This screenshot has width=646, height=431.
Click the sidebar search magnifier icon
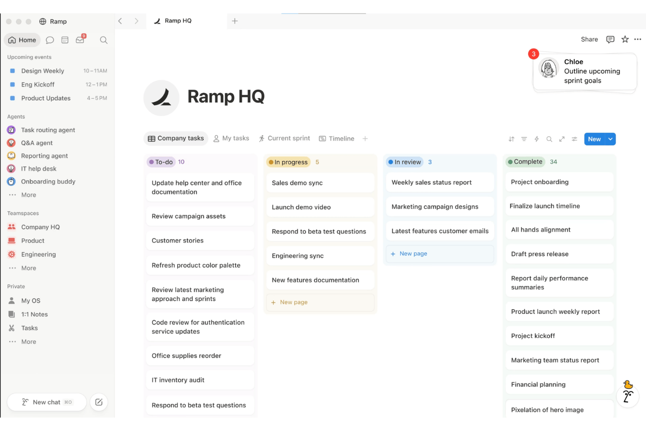coord(103,40)
